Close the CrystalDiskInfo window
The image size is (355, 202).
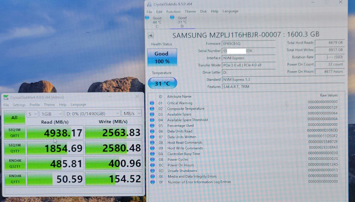pyautogui.click(x=340, y=2)
